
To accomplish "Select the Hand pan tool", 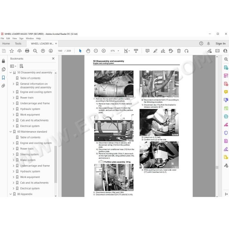I will pos(88,51).
